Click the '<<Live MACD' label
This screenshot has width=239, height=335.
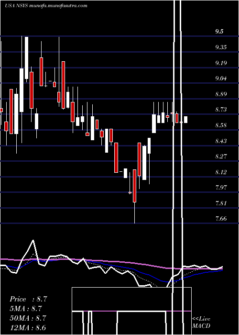201,323
